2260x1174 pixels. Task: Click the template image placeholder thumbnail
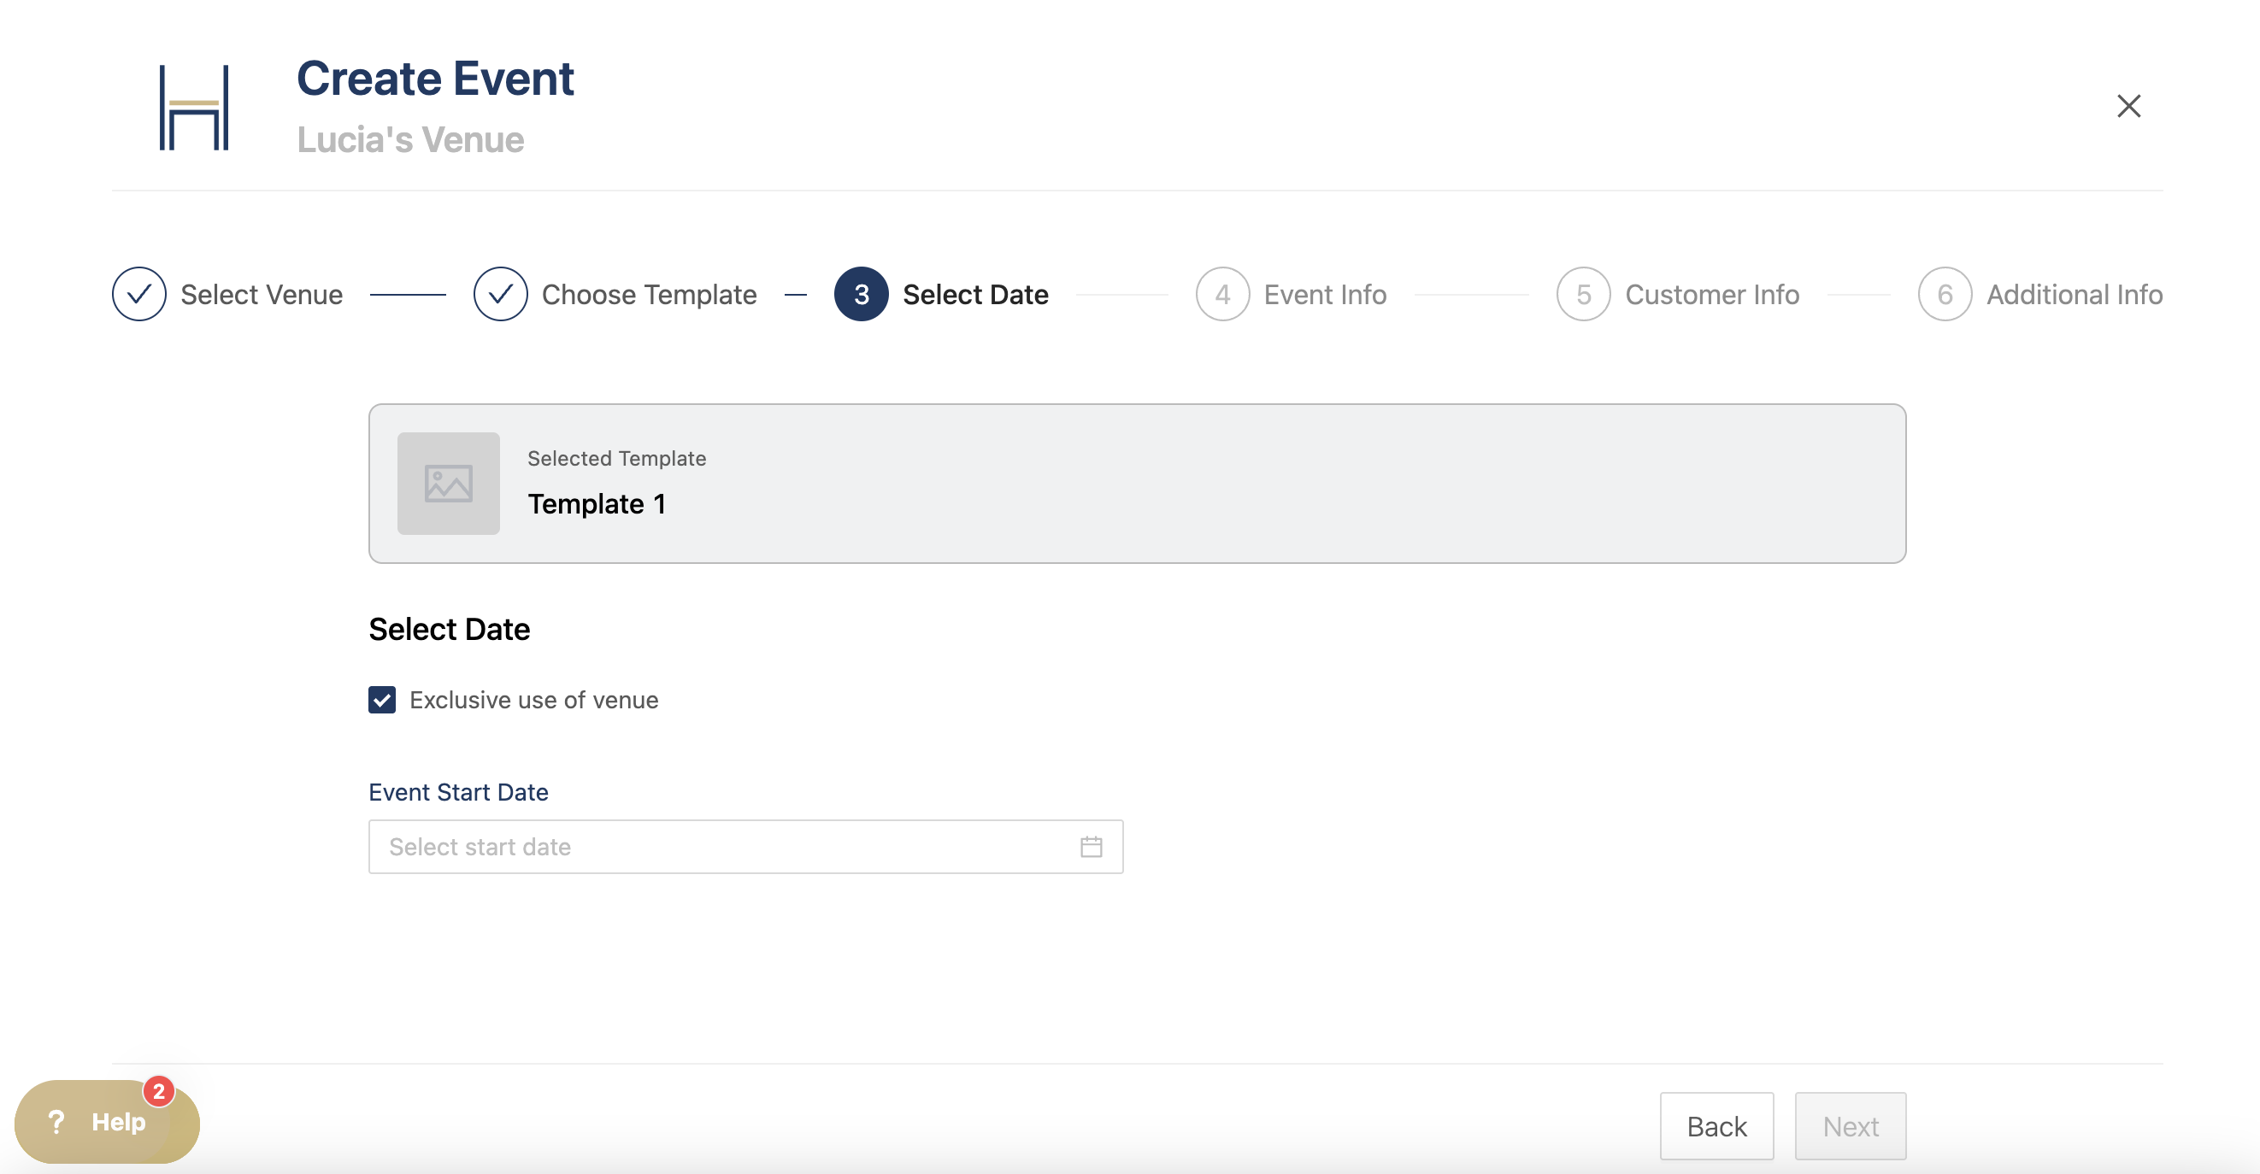click(x=448, y=483)
